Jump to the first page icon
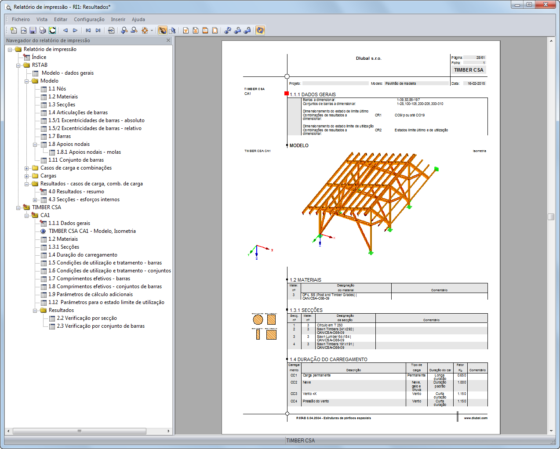 pos(88,30)
